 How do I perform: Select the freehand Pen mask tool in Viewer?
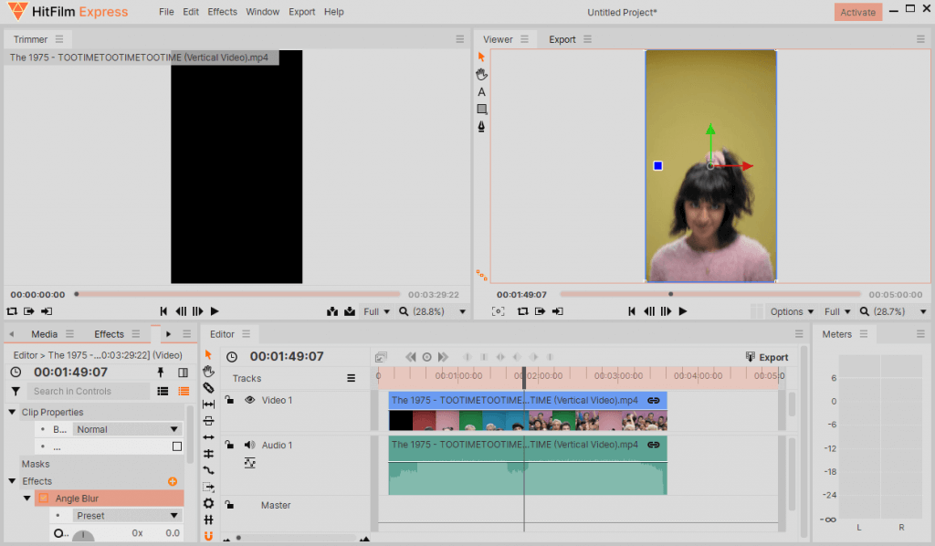(481, 126)
